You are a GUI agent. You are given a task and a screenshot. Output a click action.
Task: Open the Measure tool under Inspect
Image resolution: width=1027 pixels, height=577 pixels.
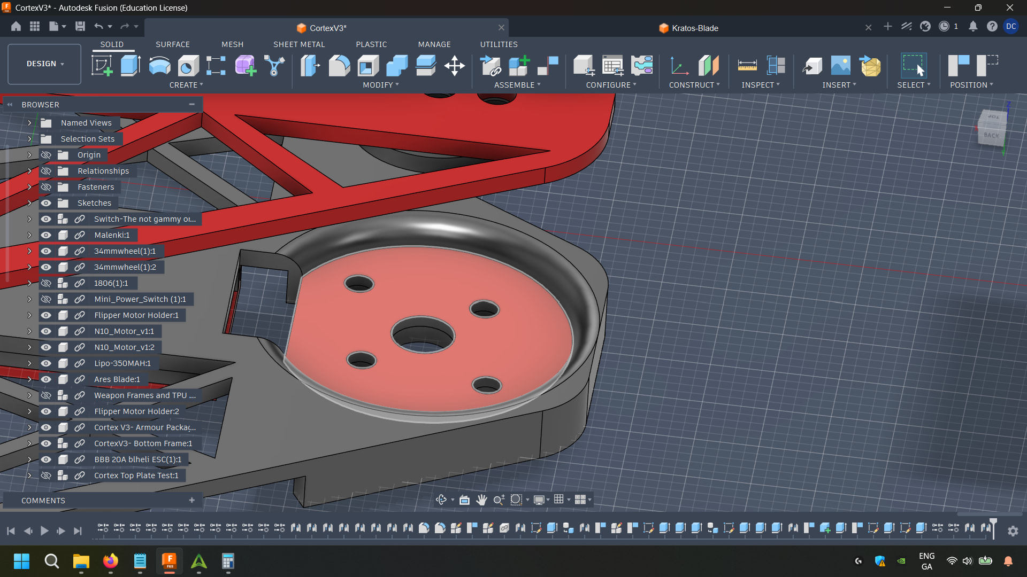747,66
